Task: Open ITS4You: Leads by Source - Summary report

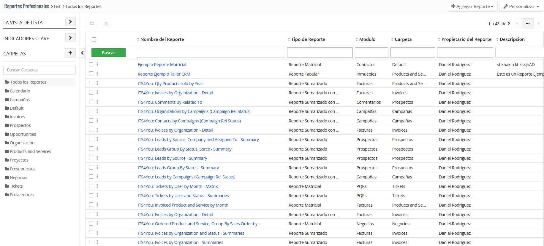Action: [x=172, y=158]
